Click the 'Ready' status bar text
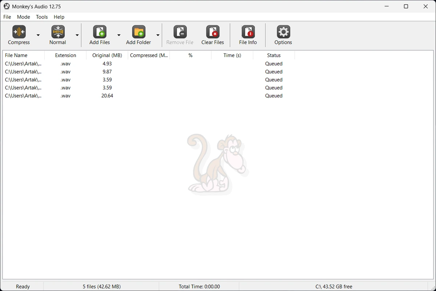Image resolution: width=436 pixels, height=291 pixels. tap(23, 287)
